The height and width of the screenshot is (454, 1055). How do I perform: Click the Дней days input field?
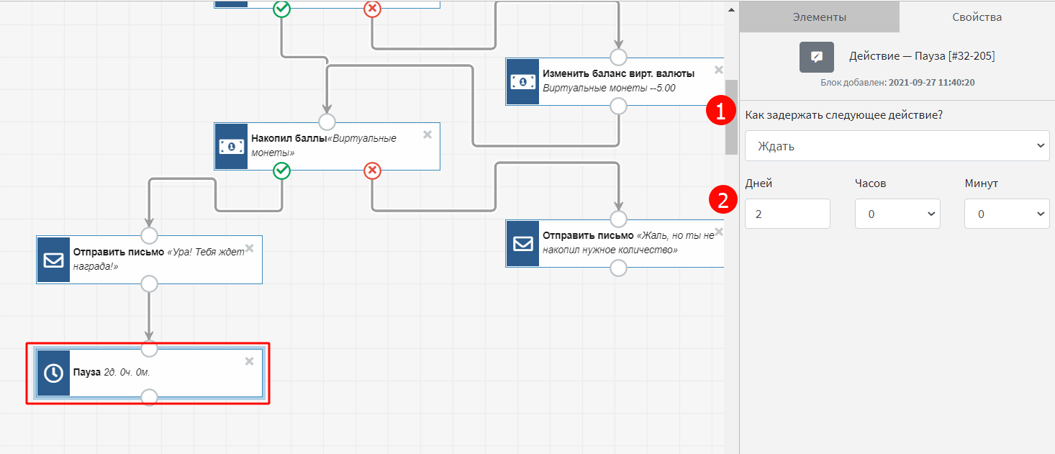click(787, 214)
